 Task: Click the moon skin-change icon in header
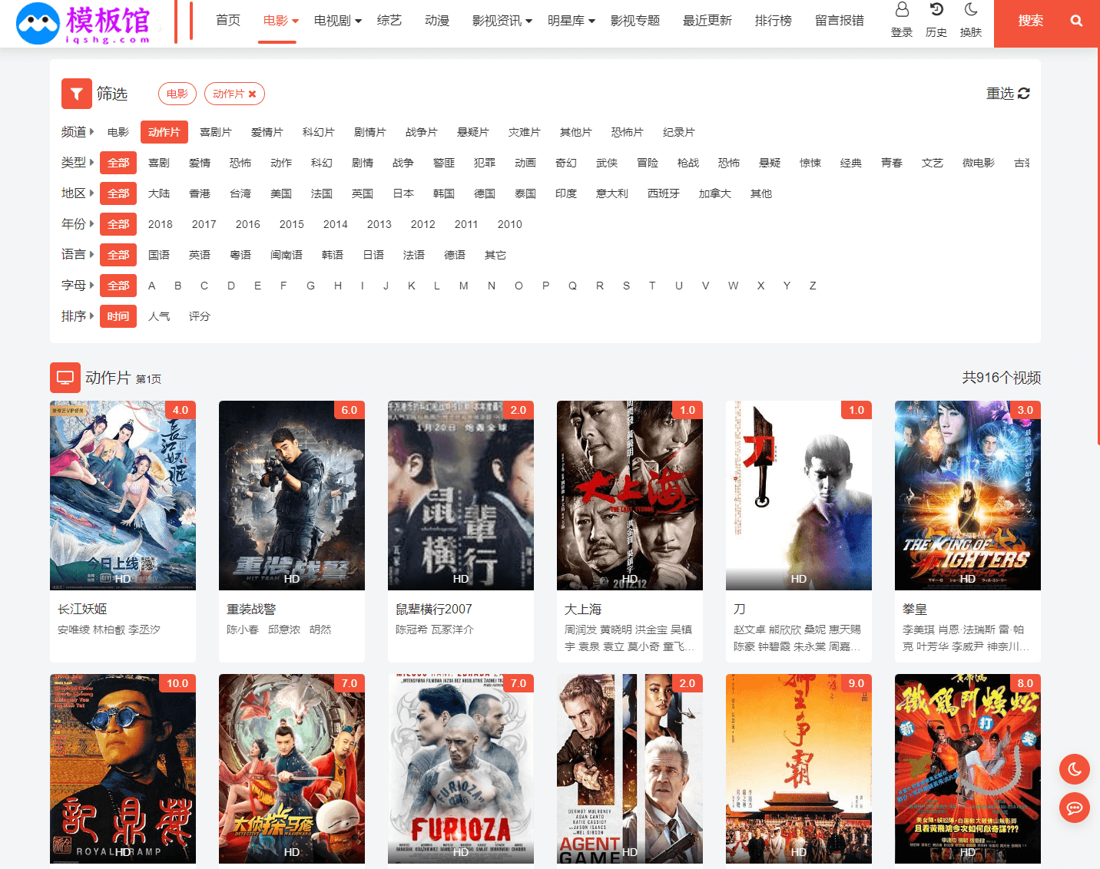[971, 11]
